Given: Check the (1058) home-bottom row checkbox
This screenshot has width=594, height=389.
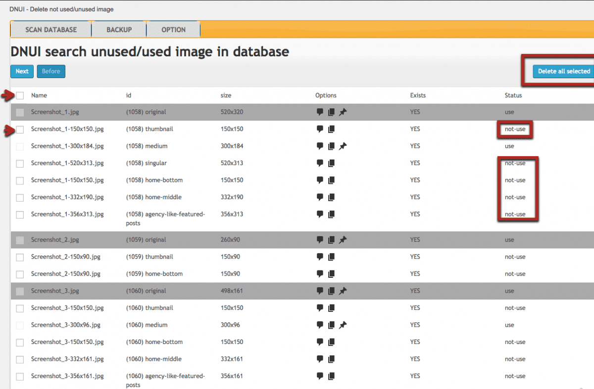Looking at the screenshot, I should tap(20, 181).
